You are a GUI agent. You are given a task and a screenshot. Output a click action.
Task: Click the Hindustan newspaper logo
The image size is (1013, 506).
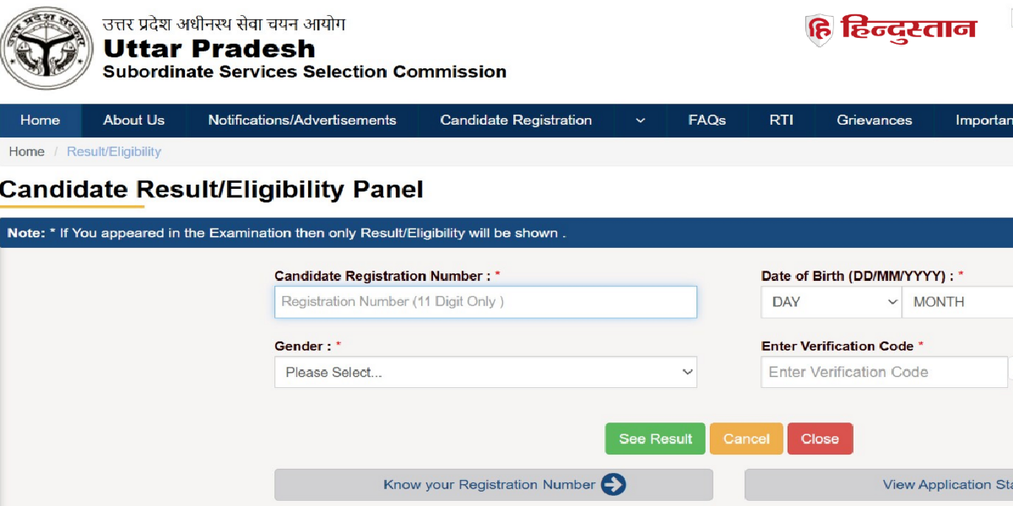(893, 29)
